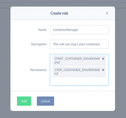
Task: Place cursor on word stop in Description
Action: pos(73,44)
